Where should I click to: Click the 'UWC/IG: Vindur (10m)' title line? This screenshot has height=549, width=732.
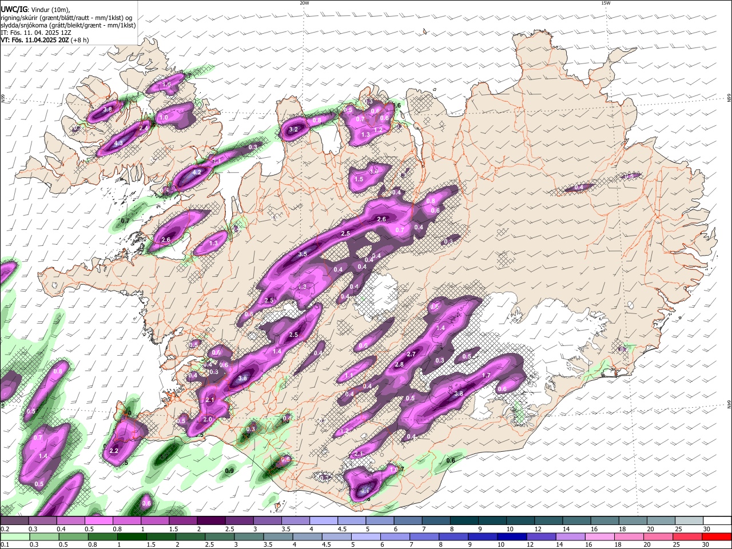(x=35, y=9)
